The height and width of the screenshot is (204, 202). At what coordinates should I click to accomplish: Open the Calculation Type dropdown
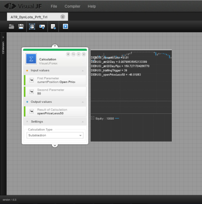[55, 135]
